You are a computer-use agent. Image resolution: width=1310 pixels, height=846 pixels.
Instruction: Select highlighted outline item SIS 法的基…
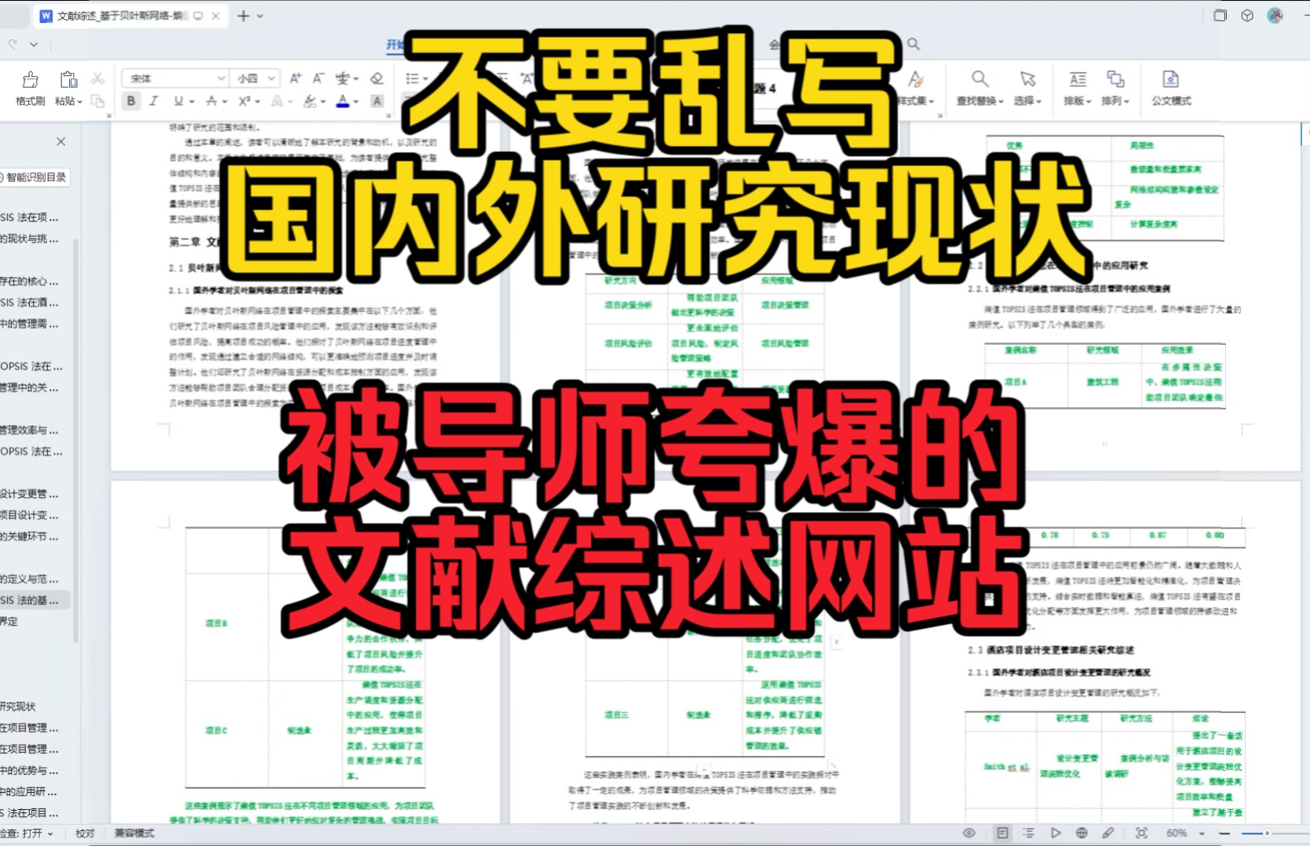pos(35,601)
